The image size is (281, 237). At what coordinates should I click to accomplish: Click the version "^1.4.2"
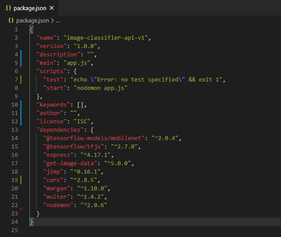point(91,197)
